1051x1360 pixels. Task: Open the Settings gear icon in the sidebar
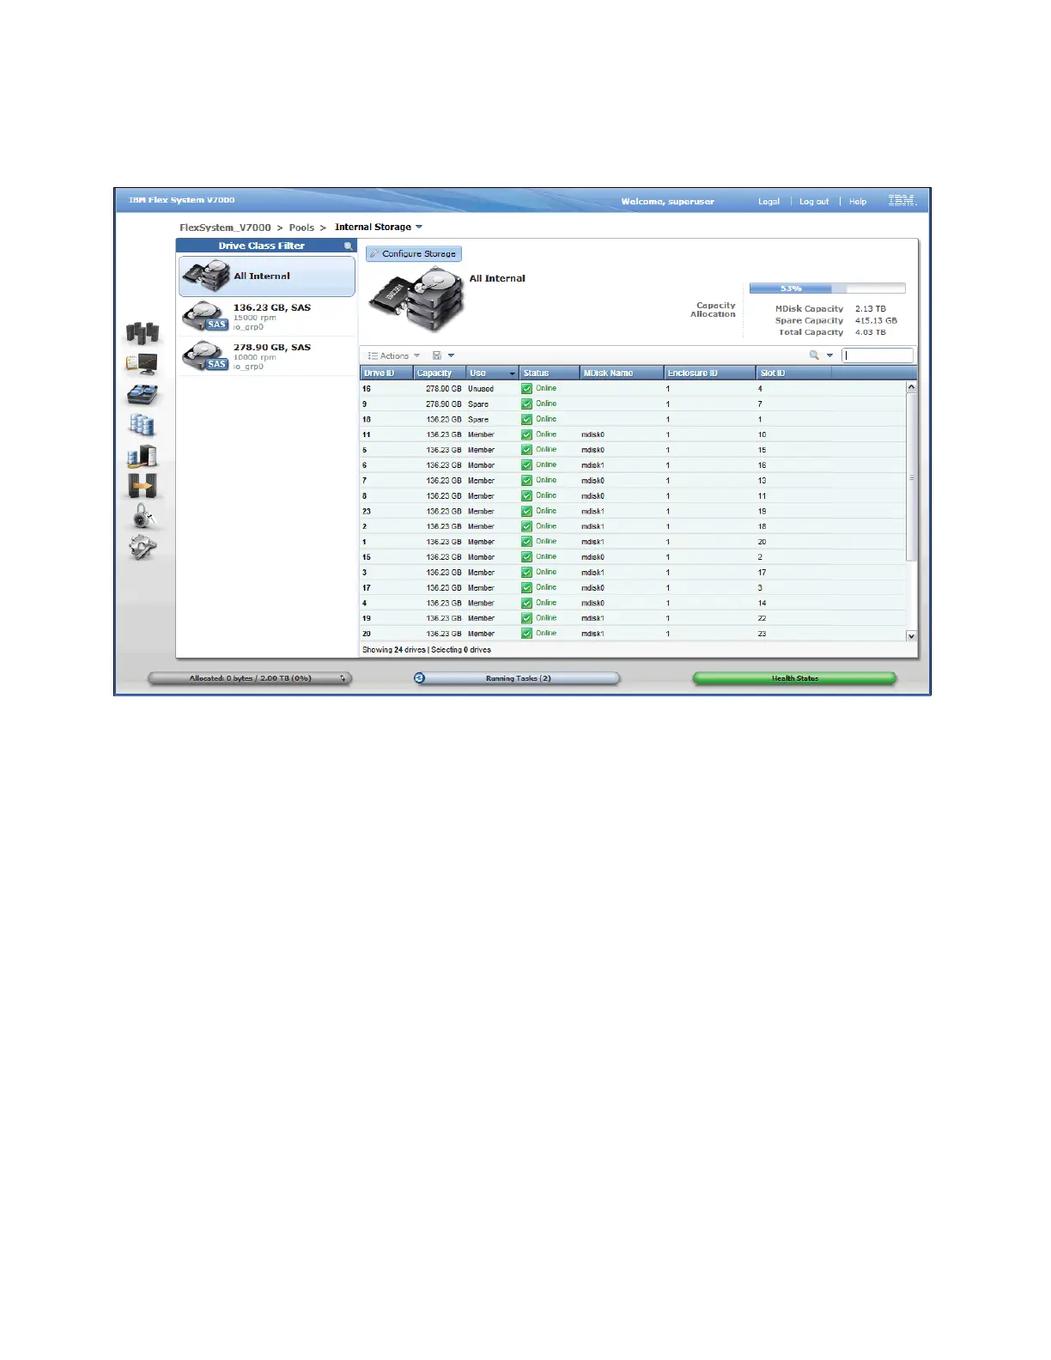[x=143, y=547]
